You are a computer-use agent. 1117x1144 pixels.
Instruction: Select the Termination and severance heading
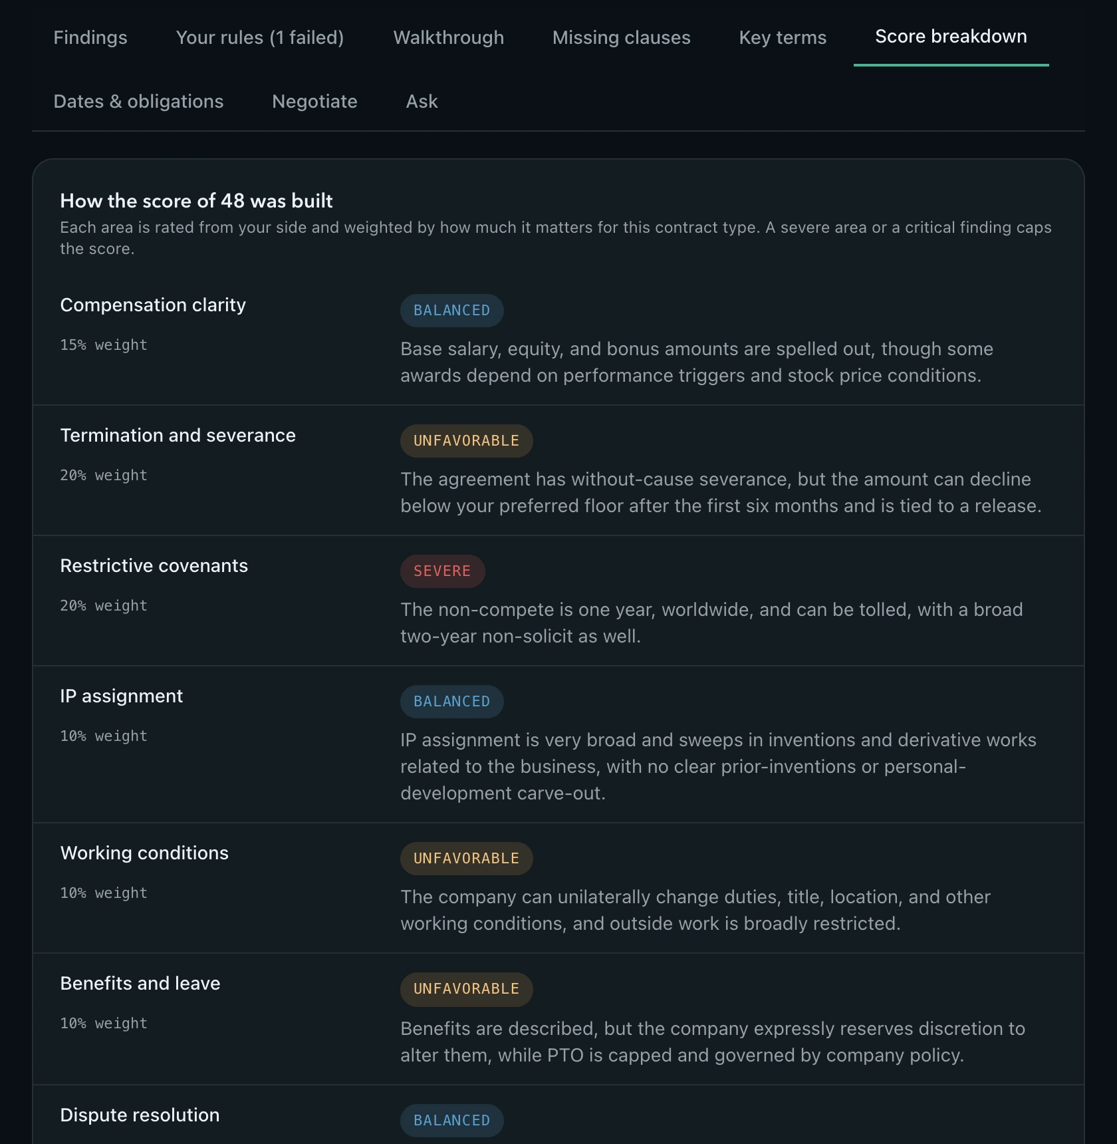tap(178, 435)
